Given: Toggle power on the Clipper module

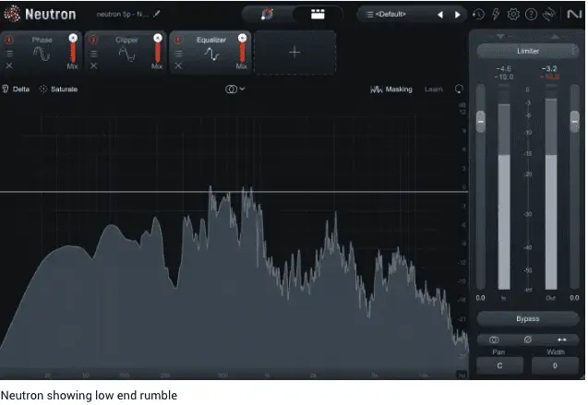Looking at the screenshot, I should point(93,40).
